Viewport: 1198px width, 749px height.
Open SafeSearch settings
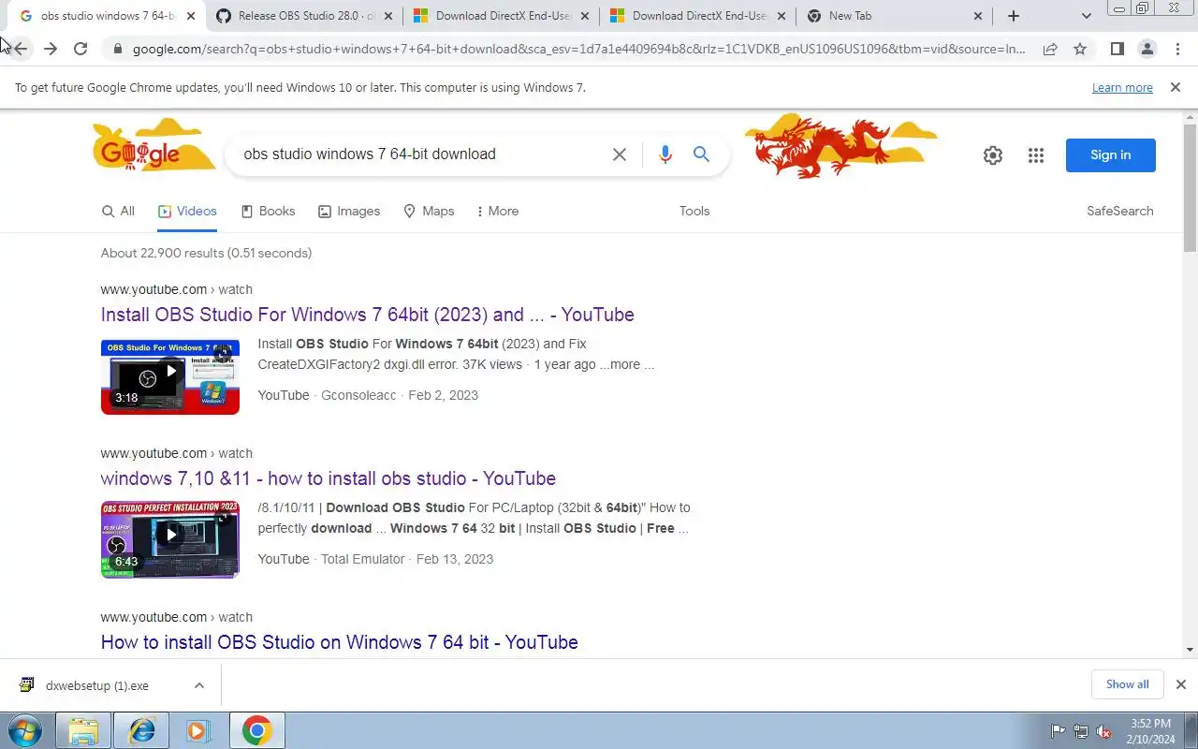[1119, 211]
